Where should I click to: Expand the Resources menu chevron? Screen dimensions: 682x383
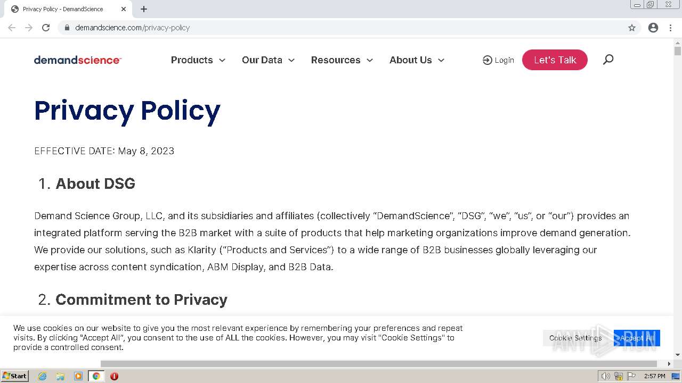coord(370,60)
